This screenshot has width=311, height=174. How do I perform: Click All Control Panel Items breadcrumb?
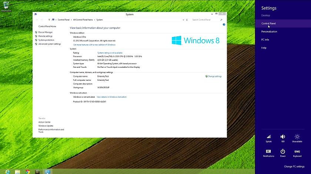[x=83, y=20]
